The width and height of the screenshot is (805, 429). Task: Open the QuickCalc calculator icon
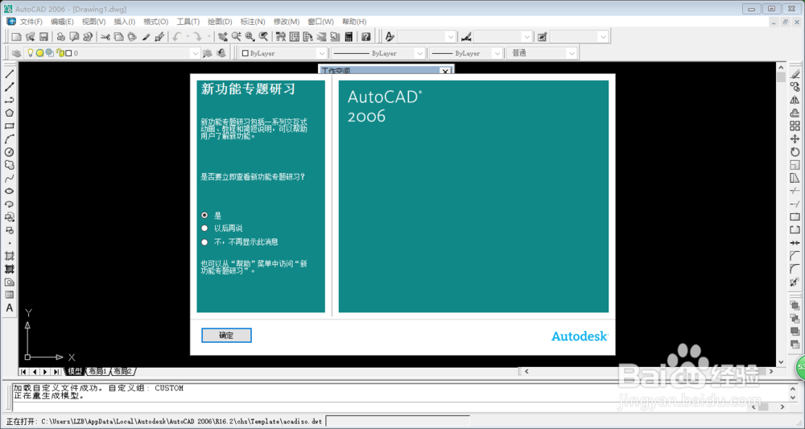[349, 36]
